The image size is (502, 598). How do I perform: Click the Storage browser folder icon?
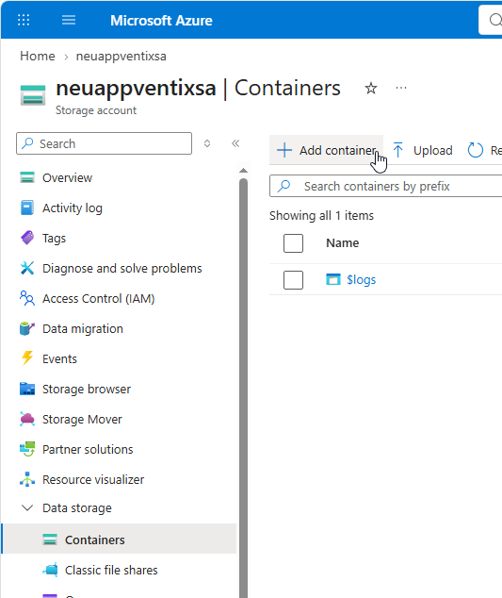tap(27, 389)
